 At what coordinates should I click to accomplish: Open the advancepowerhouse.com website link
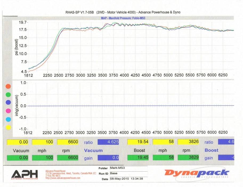pos(63,178)
